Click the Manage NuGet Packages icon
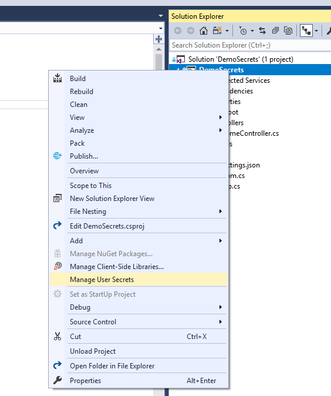Image resolution: width=331 pixels, height=396 pixels. click(x=58, y=253)
